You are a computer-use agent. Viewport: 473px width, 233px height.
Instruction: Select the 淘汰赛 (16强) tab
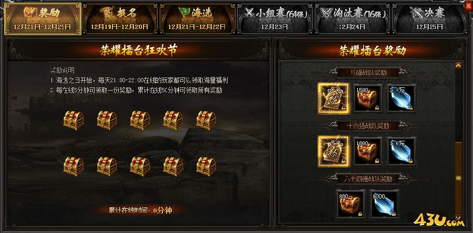coord(352,19)
